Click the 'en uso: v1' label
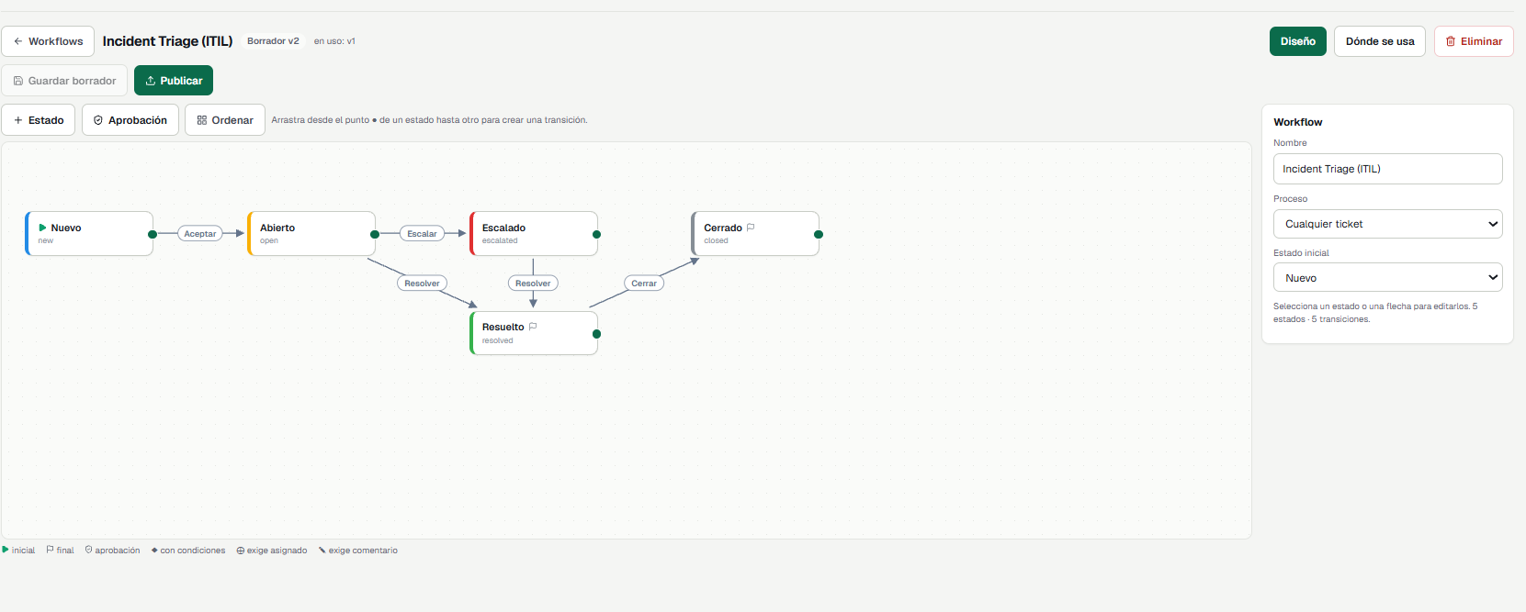This screenshot has height=612, width=1526. (x=334, y=41)
